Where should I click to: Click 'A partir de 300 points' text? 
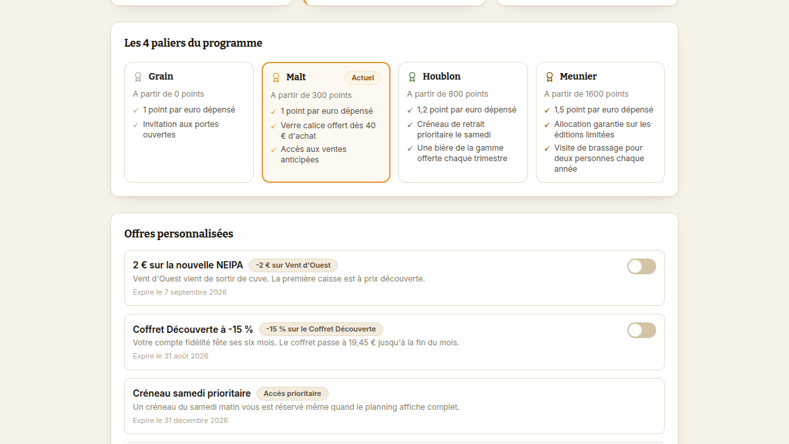pyautogui.click(x=311, y=95)
